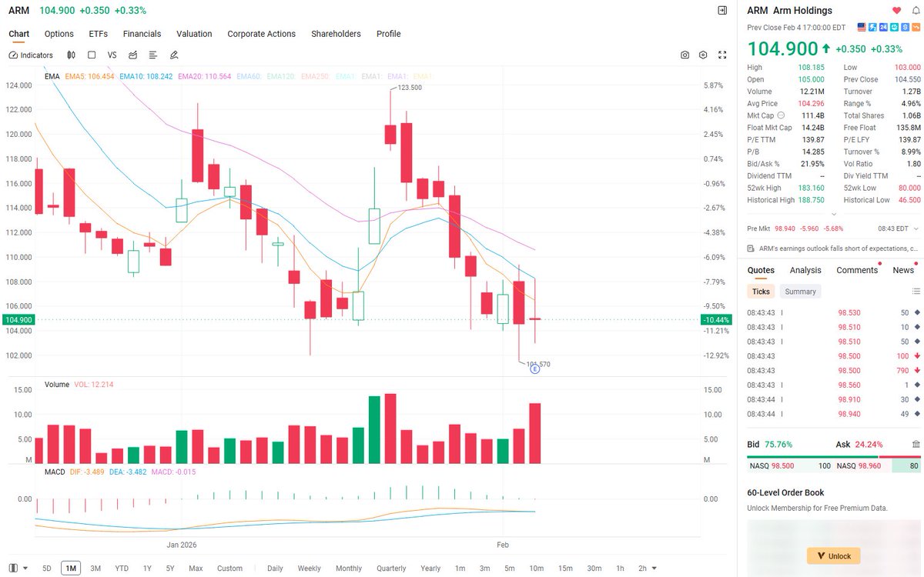Open the Indicators panel
Viewport: 924px width, 577px height.
(31, 55)
